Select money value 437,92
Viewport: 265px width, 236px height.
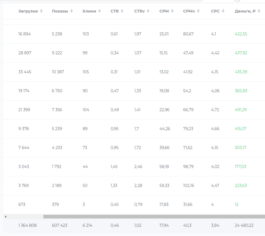[241, 53]
